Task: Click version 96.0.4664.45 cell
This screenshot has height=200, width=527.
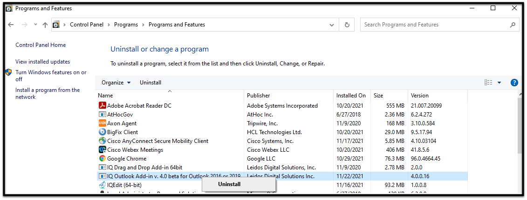Action: click(x=425, y=159)
